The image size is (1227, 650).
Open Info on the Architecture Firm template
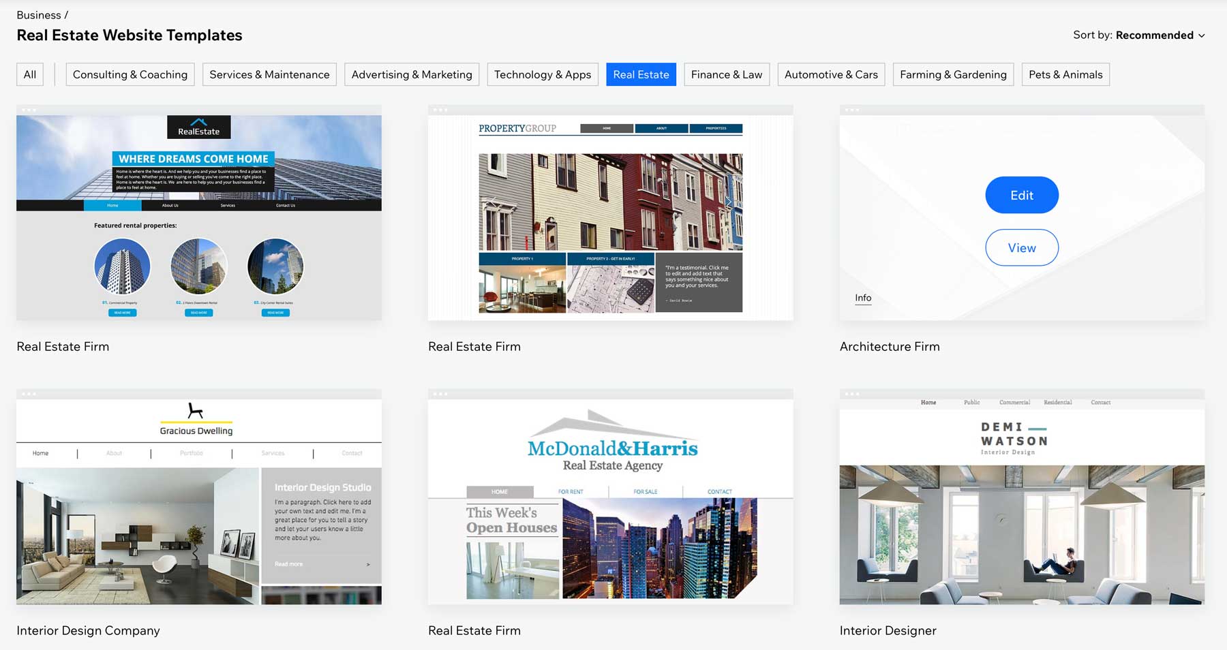(x=862, y=298)
